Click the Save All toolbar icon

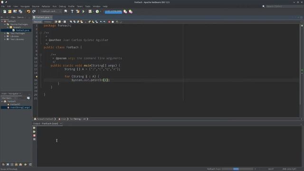coord(20,11)
